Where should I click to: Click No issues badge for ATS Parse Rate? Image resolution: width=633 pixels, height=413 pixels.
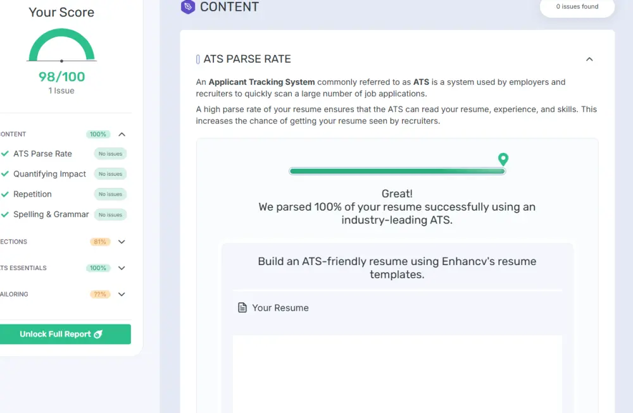110,154
